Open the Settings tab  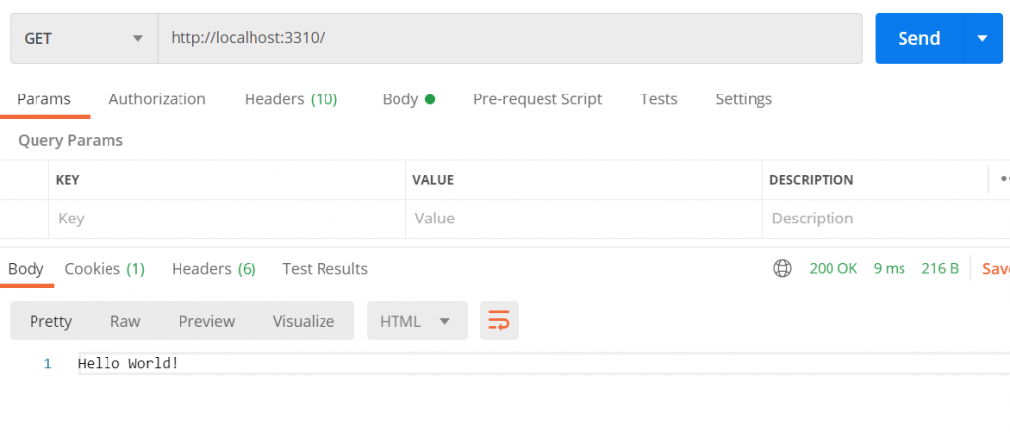coord(744,99)
